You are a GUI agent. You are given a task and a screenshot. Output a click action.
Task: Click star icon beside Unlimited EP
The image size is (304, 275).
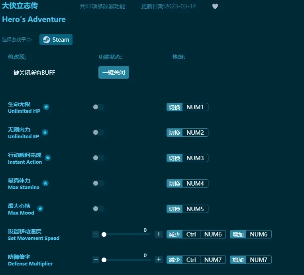(45, 132)
